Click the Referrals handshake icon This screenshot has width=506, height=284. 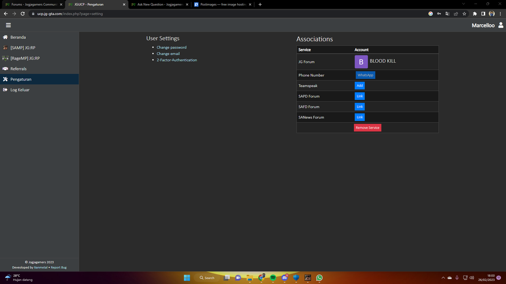pos(5,69)
